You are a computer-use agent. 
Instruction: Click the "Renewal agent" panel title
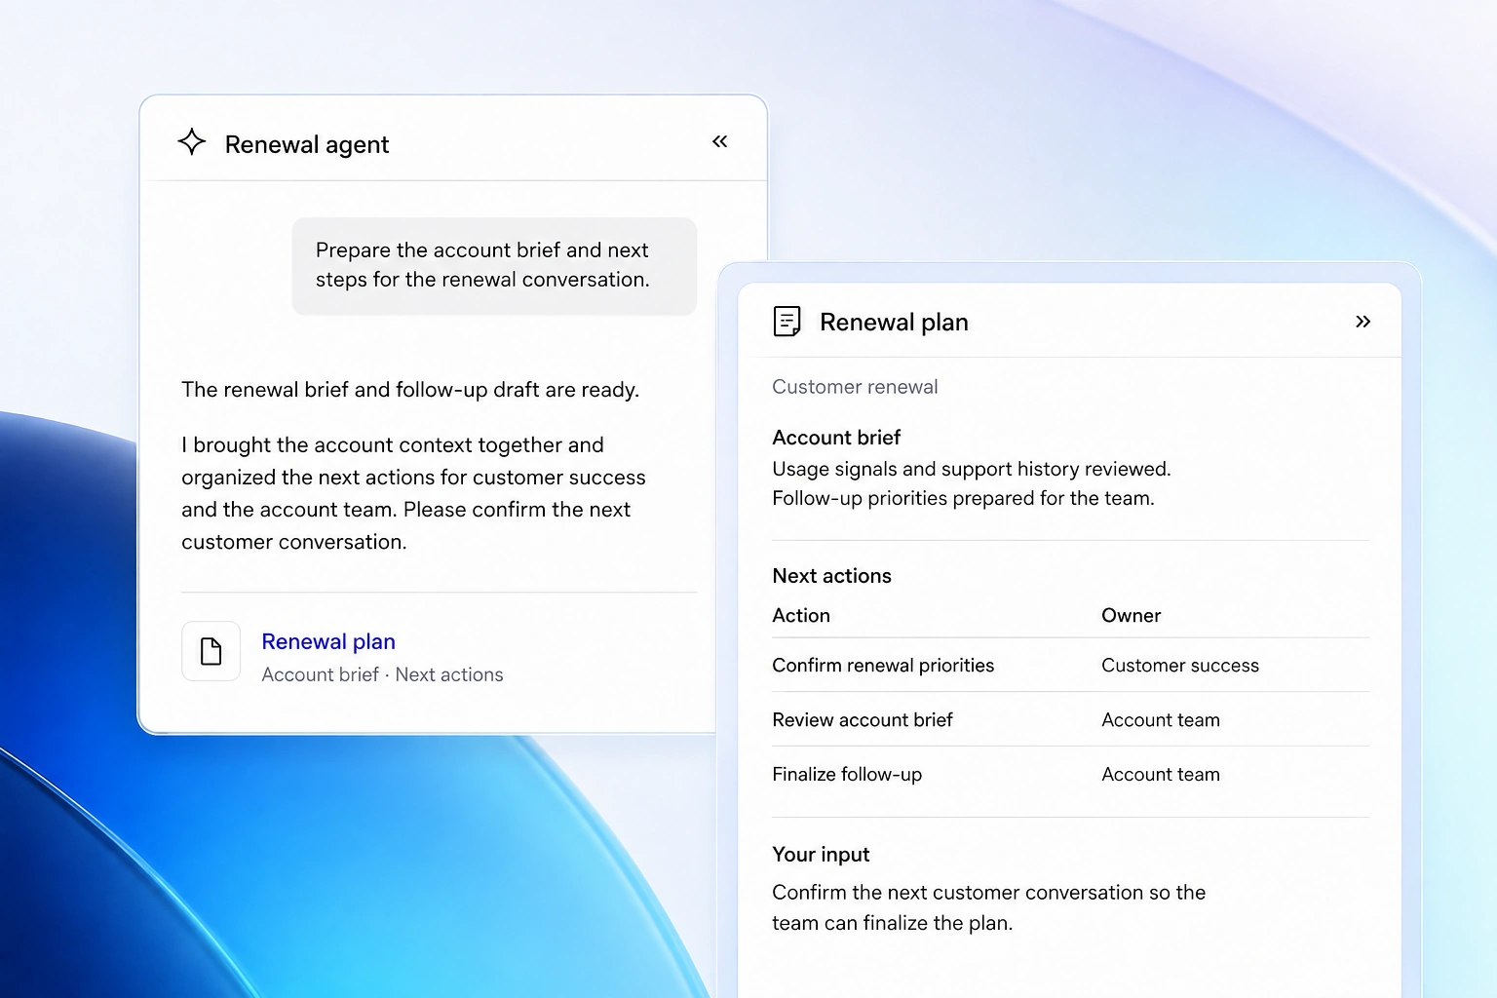[307, 144]
